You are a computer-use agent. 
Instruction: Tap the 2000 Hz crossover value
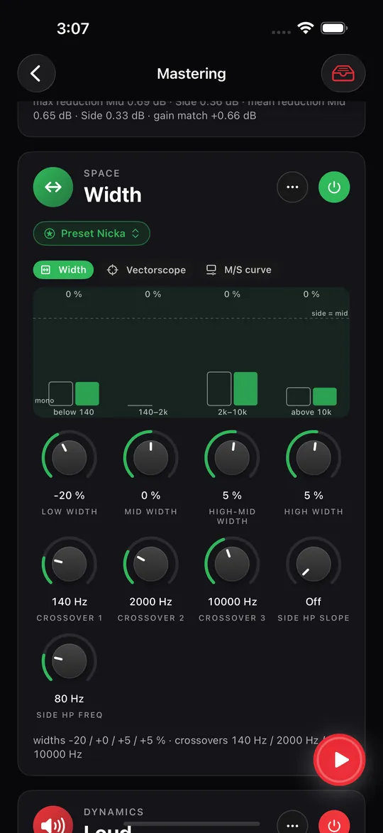pyautogui.click(x=150, y=601)
